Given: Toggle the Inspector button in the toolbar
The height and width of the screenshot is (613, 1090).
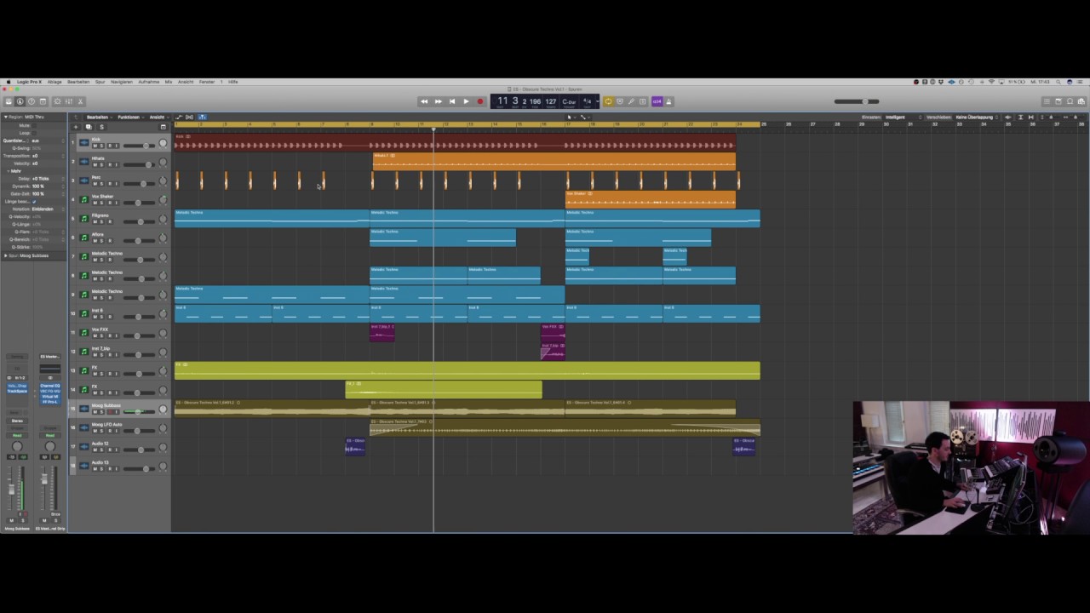Looking at the screenshot, I should coord(20,101).
